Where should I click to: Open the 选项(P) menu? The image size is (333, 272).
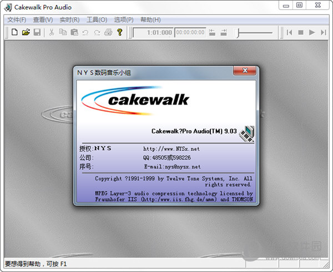[124, 20]
